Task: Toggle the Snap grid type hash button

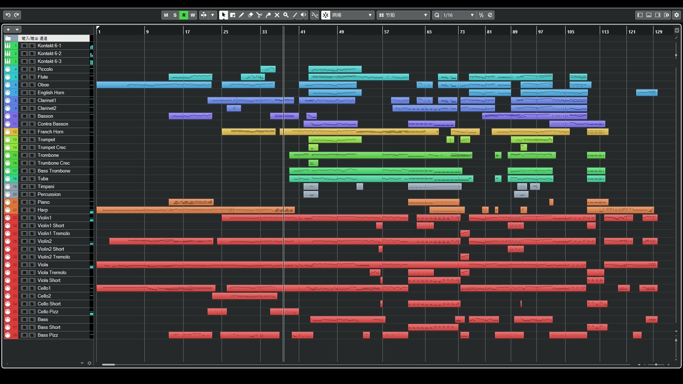Action: click(381, 15)
